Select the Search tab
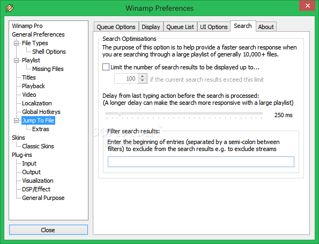 pos(243,26)
